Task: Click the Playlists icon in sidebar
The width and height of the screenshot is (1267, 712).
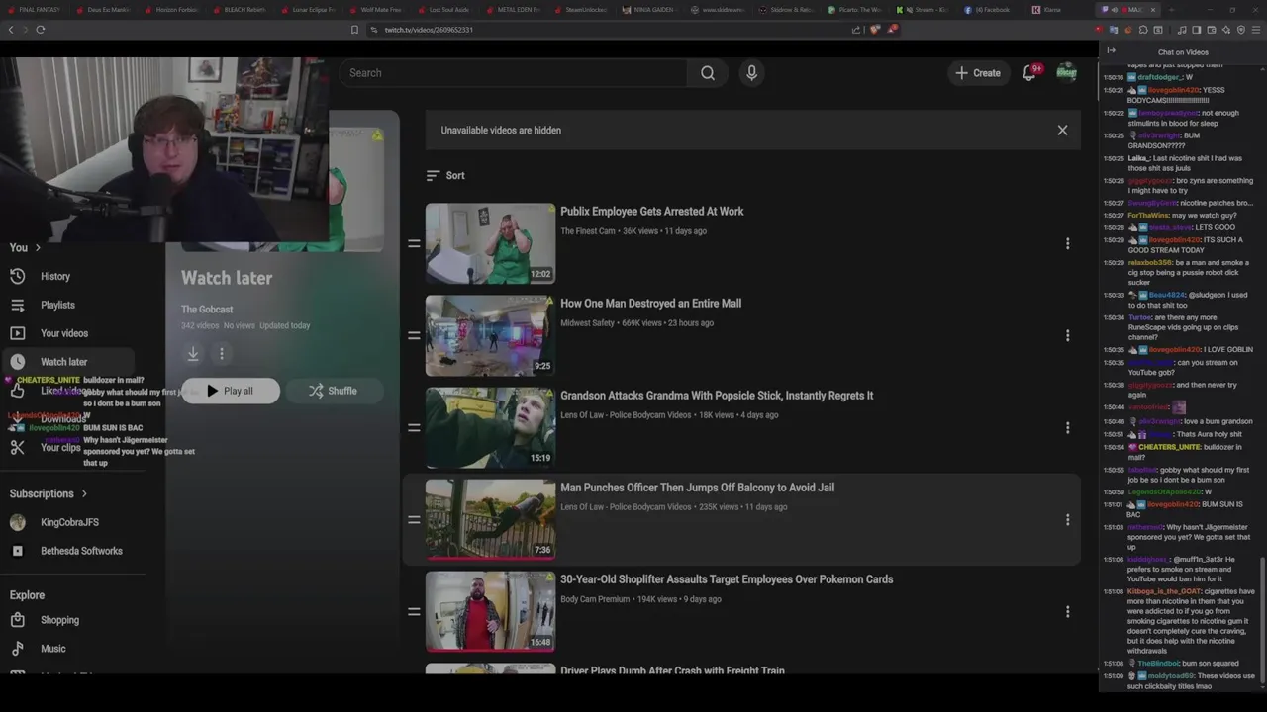Action: pyautogui.click(x=17, y=305)
